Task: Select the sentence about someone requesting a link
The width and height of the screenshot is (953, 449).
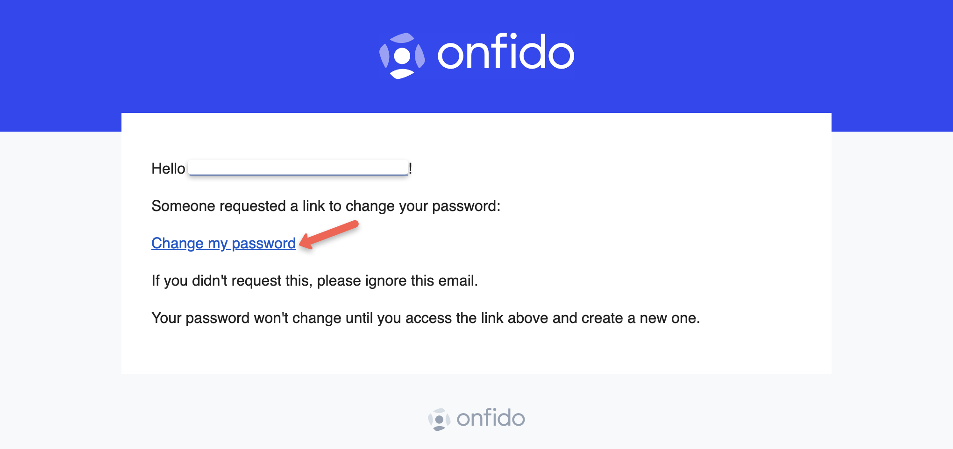Action: tap(326, 206)
